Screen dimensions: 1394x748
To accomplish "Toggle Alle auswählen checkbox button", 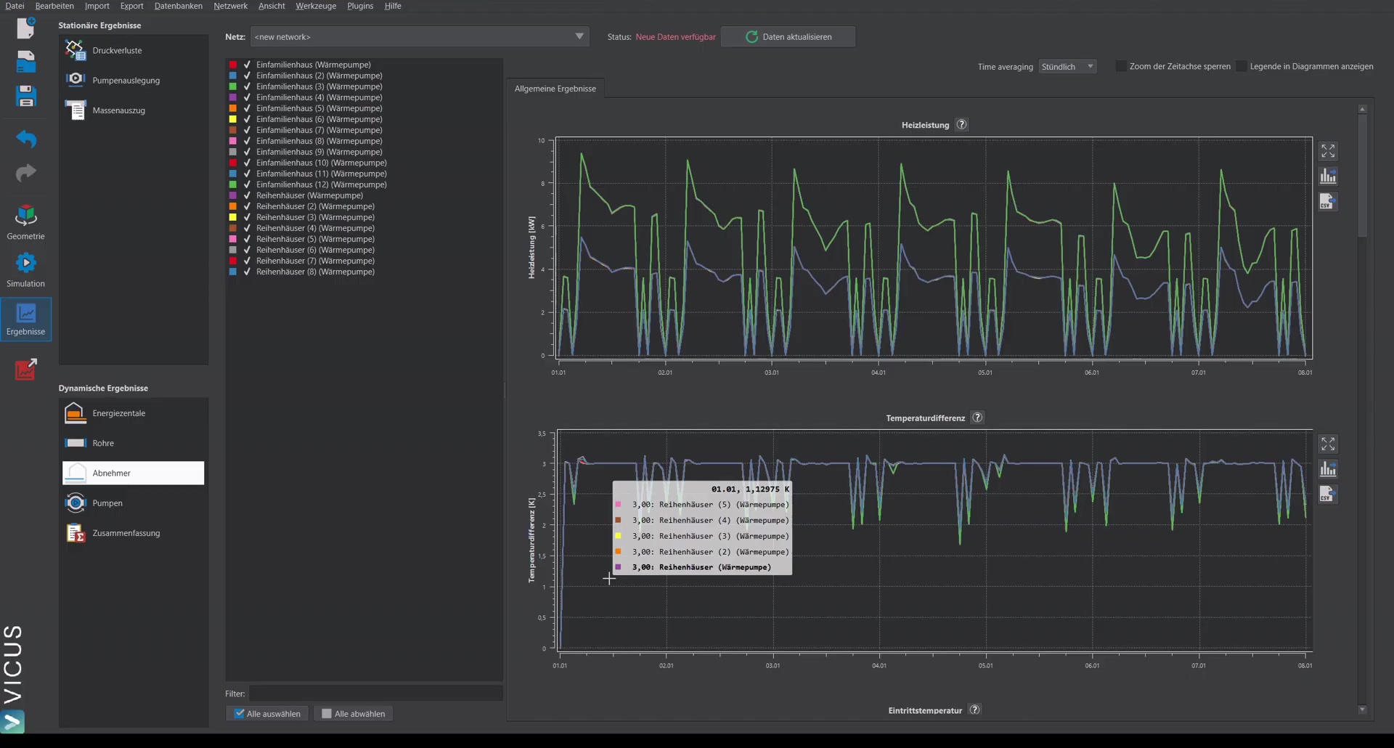I will [x=267, y=714].
